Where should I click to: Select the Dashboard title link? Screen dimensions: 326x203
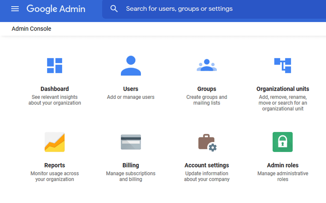pyautogui.click(x=55, y=89)
